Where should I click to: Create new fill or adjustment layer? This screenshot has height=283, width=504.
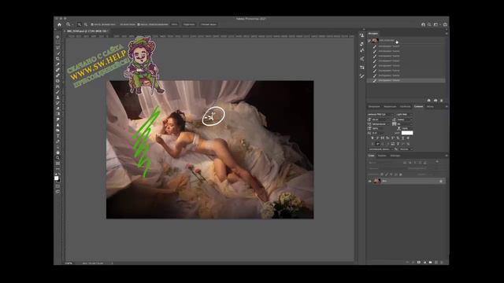tap(424, 262)
